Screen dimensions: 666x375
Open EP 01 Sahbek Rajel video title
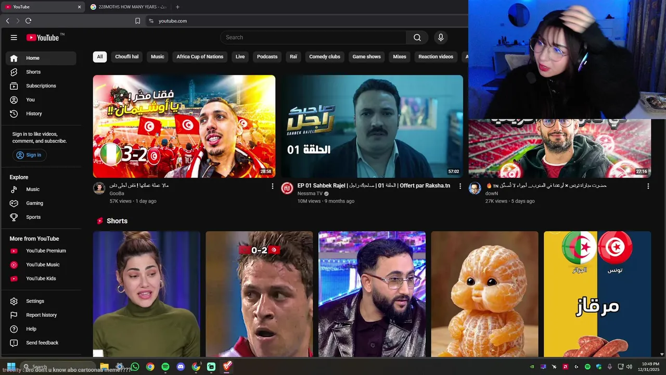[x=374, y=185]
